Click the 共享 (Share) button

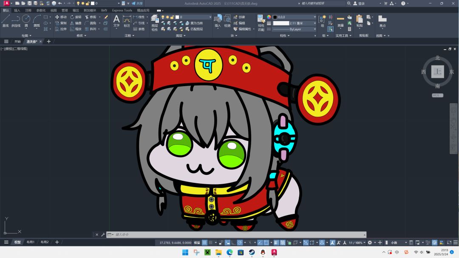[x=137, y=3]
